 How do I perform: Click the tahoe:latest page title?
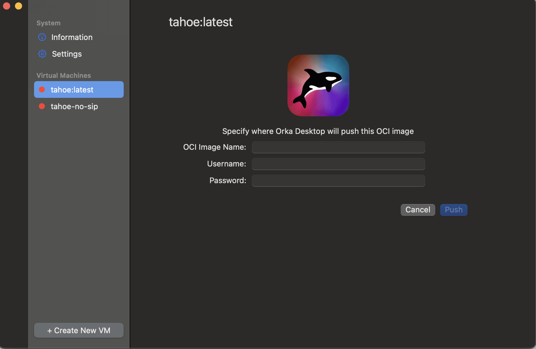(x=200, y=22)
